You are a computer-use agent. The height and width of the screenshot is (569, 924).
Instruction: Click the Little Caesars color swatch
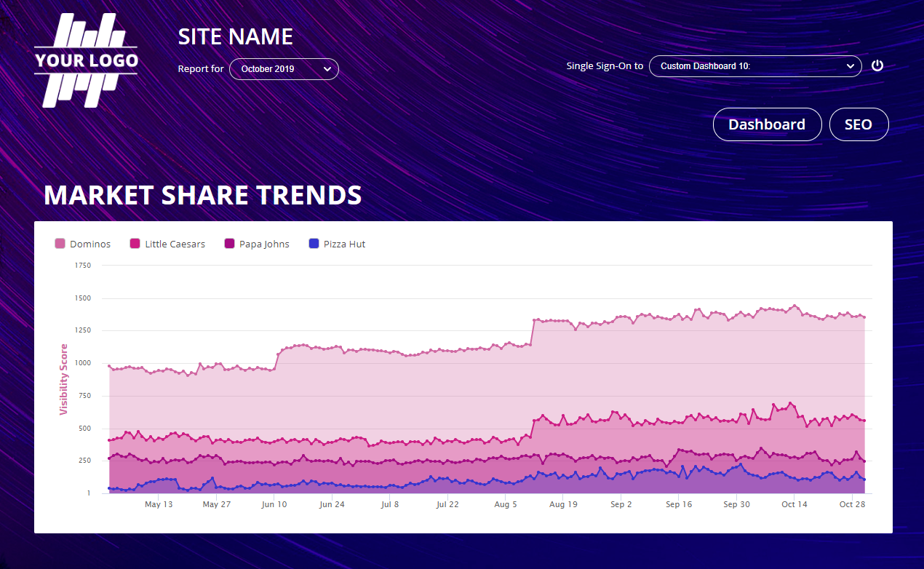(135, 244)
